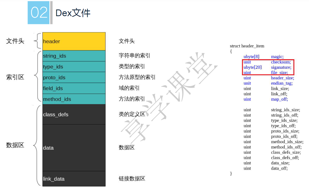The image size is (309, 191).
Task: Select the type_ids block
Action: 74,67
